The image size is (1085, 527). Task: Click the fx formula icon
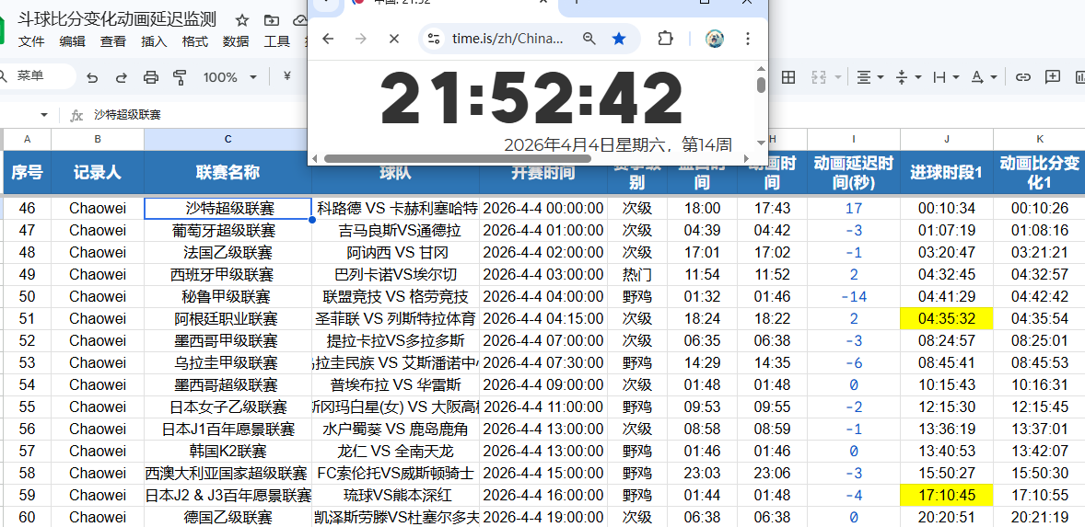tap(76, 115)
